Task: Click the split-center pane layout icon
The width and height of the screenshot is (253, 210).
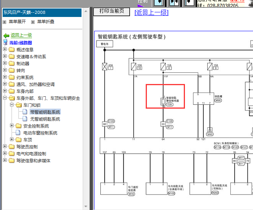Action: (x=174, y=3)
